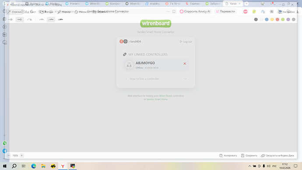The height and width of the screenshot is (170, 302).
Task: Set the thickest line thickness
Action: [x=60, y=19]
